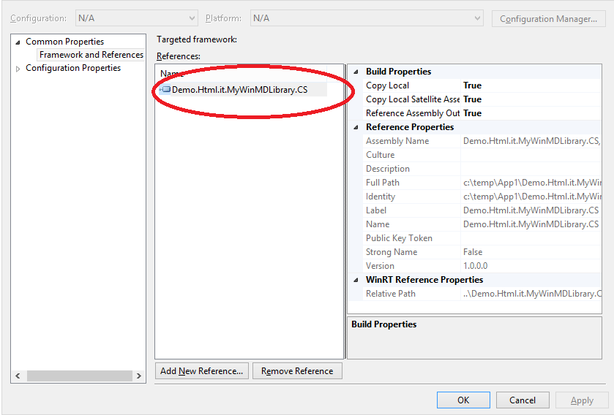Screen dimensions: 614x415
Task: Collapse WinRT Reference Properties section
Action: [356, 280]
